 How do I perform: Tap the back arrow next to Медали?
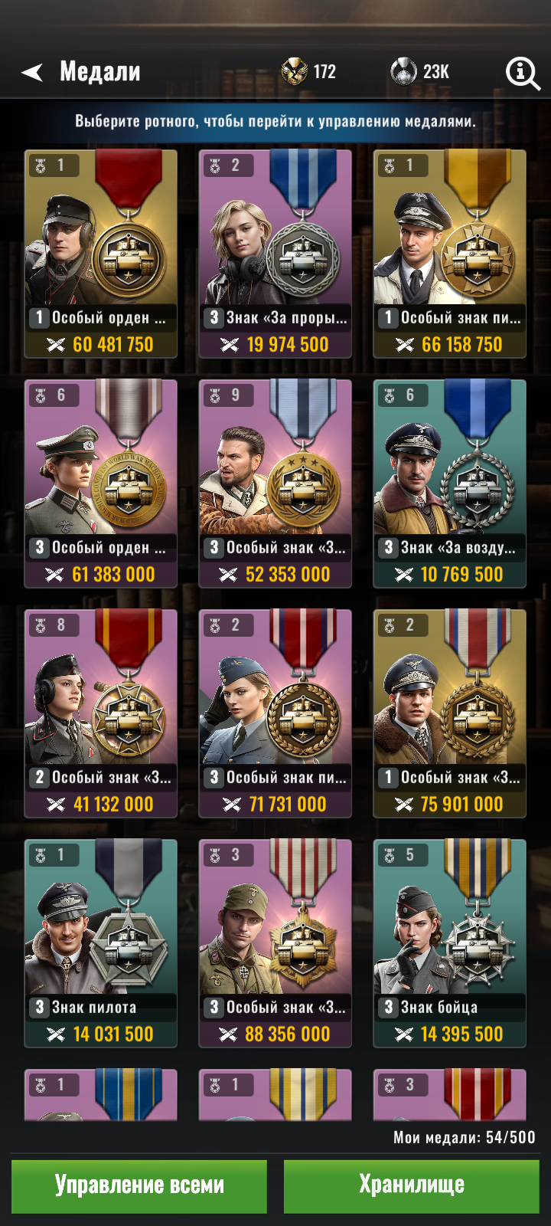point(32,72)
